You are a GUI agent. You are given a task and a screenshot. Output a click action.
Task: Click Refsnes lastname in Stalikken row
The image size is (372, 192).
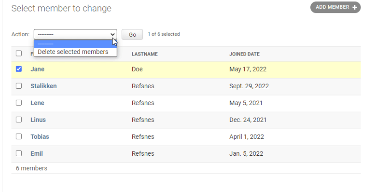[143, 86]
